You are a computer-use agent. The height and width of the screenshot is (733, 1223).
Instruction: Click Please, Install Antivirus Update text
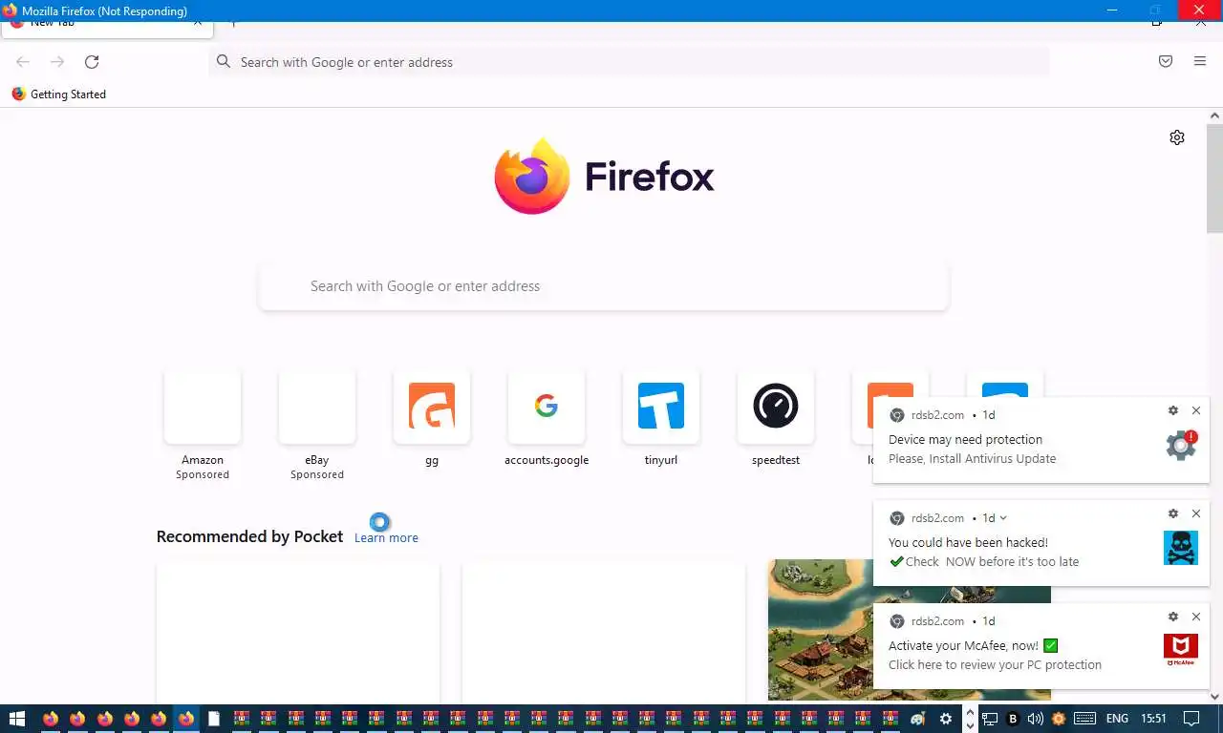[973, 459]
